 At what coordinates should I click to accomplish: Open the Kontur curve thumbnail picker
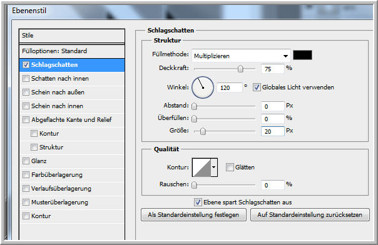pos(202,167)
